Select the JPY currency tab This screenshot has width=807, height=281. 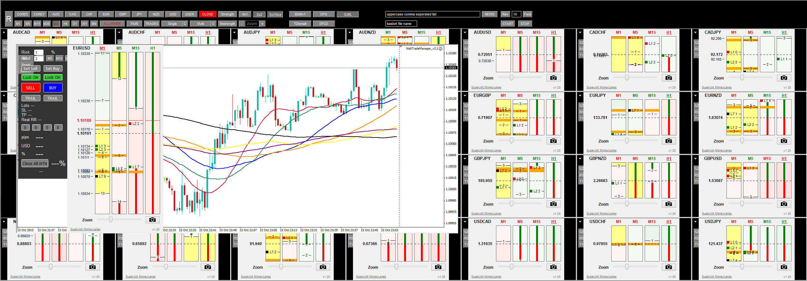140,14
